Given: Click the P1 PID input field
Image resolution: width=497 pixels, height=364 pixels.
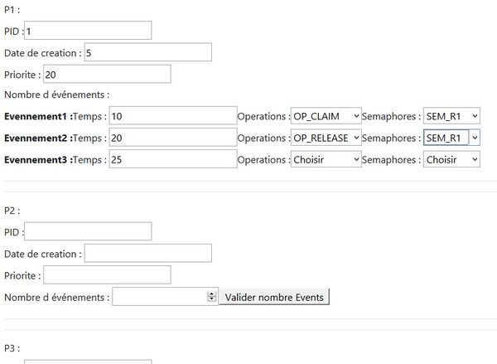Looking at the screenshot, I should point(88,31).
